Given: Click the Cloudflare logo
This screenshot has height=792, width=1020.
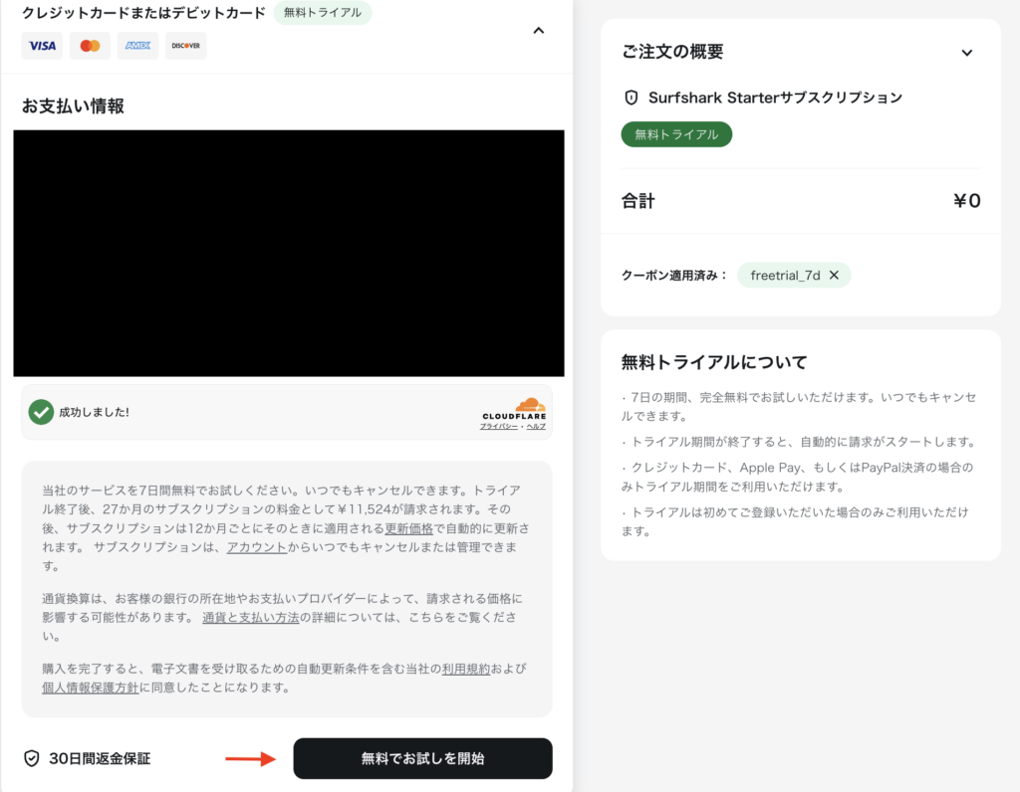Looking at the screenshot, I should click(x=515, y=409).
